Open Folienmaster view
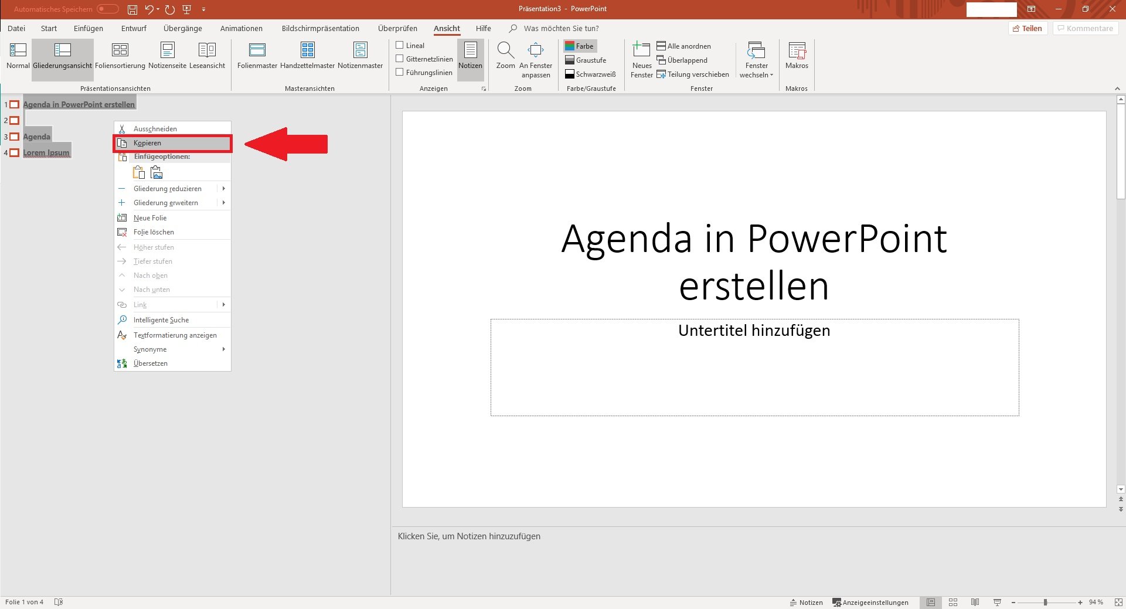The image size is (1126, 609). tap(257, 56)
